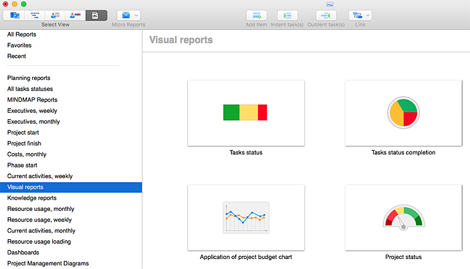This screenshot has width=470, height=269.
Task: Select Dashboards category
Action: pos(23,253)
